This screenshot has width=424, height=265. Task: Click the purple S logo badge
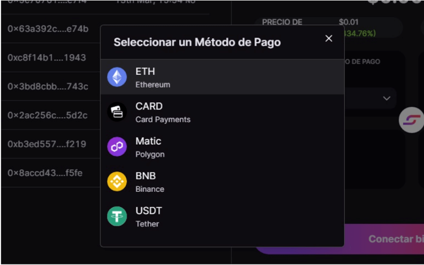pos(412,120)
